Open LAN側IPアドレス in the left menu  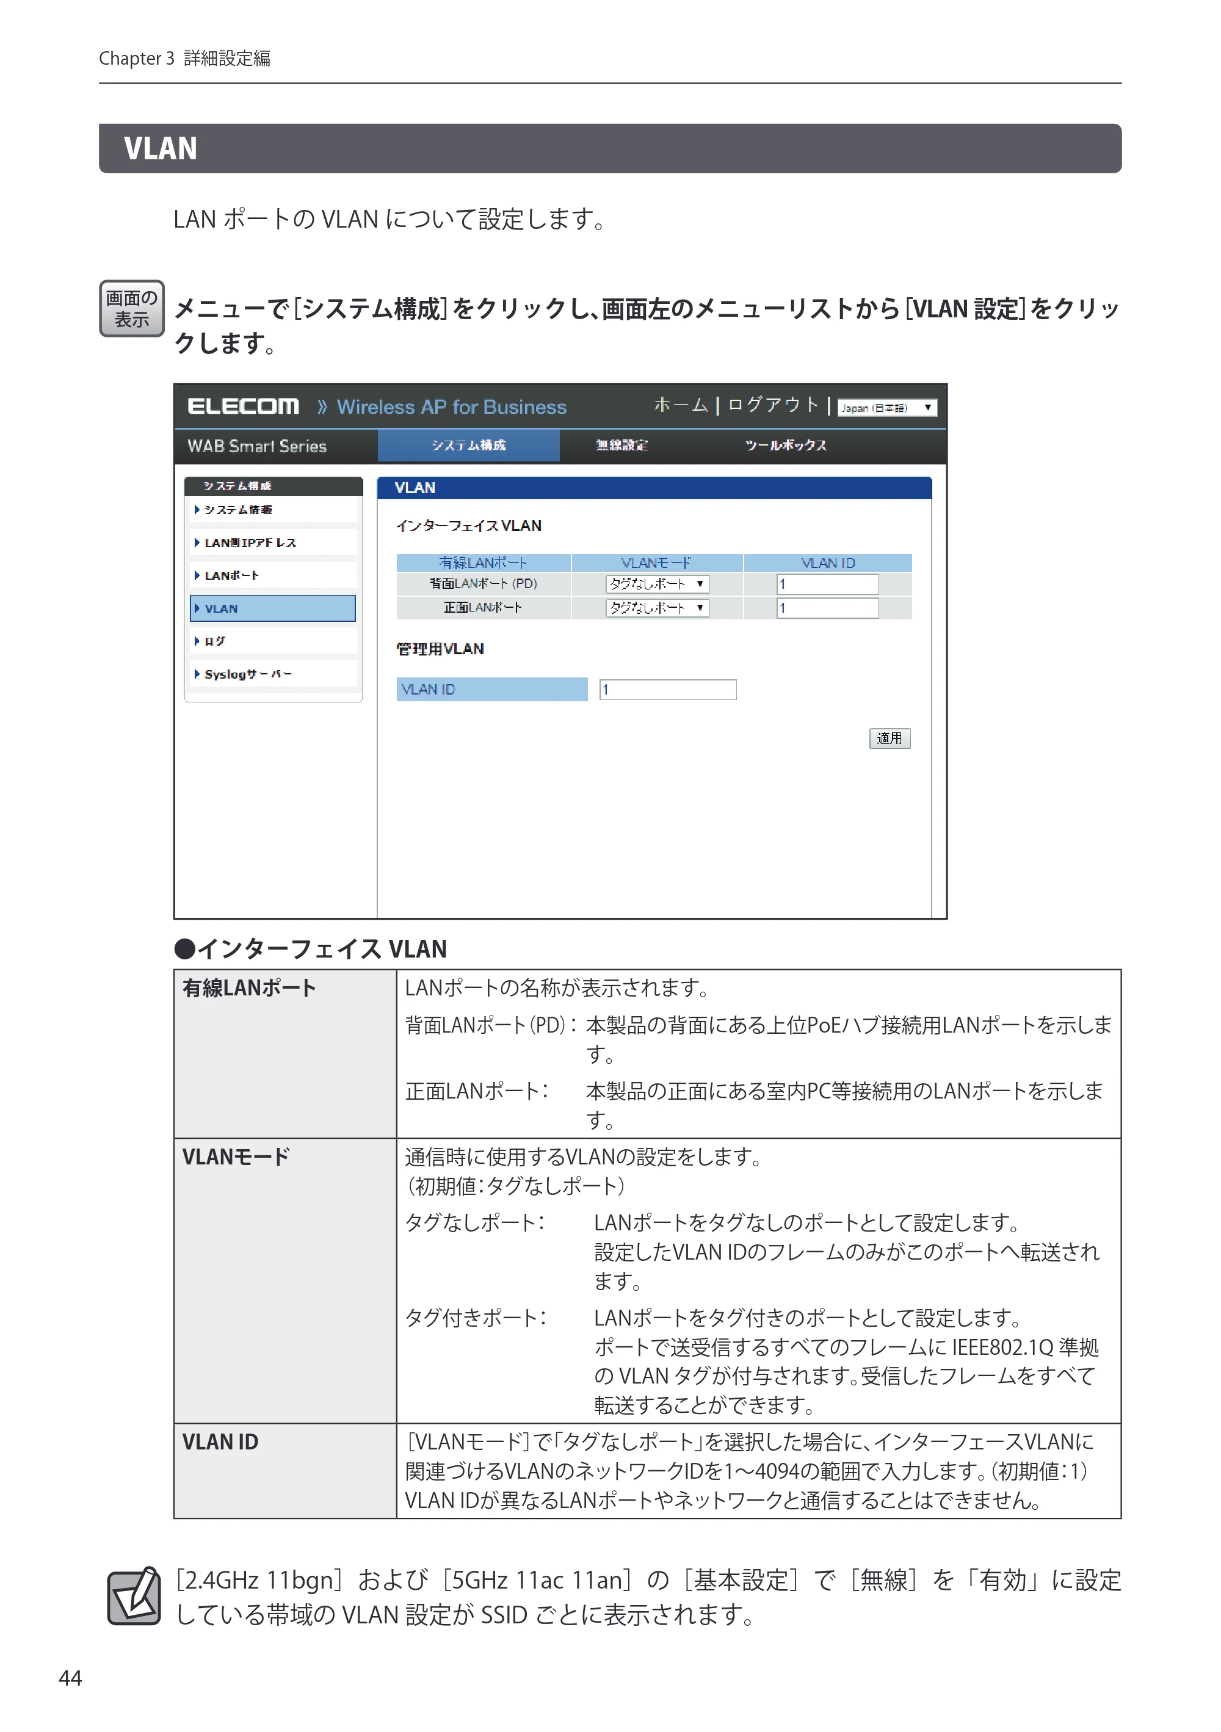(x=273, y=543)
